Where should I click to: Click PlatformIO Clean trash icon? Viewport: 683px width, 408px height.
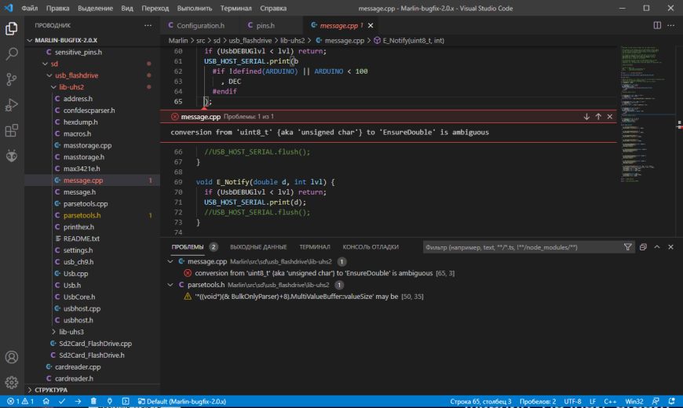tap(93, 402)
